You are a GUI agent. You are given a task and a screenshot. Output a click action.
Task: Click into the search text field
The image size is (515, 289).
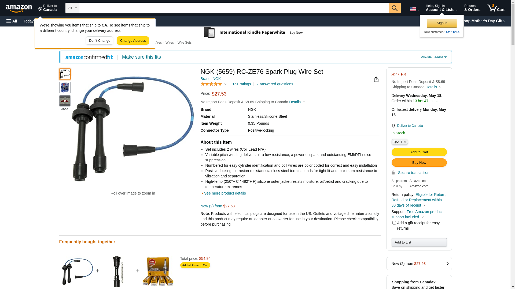click(x=234, y=8)
